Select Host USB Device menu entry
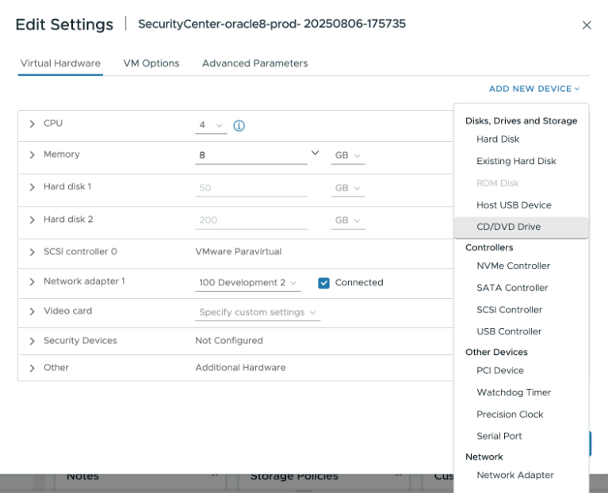Viewport: 608px width, 493px height. tap(514, 205)
